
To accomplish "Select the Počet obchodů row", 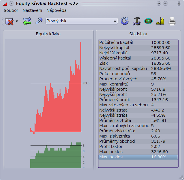I will [x=138, y=74].
